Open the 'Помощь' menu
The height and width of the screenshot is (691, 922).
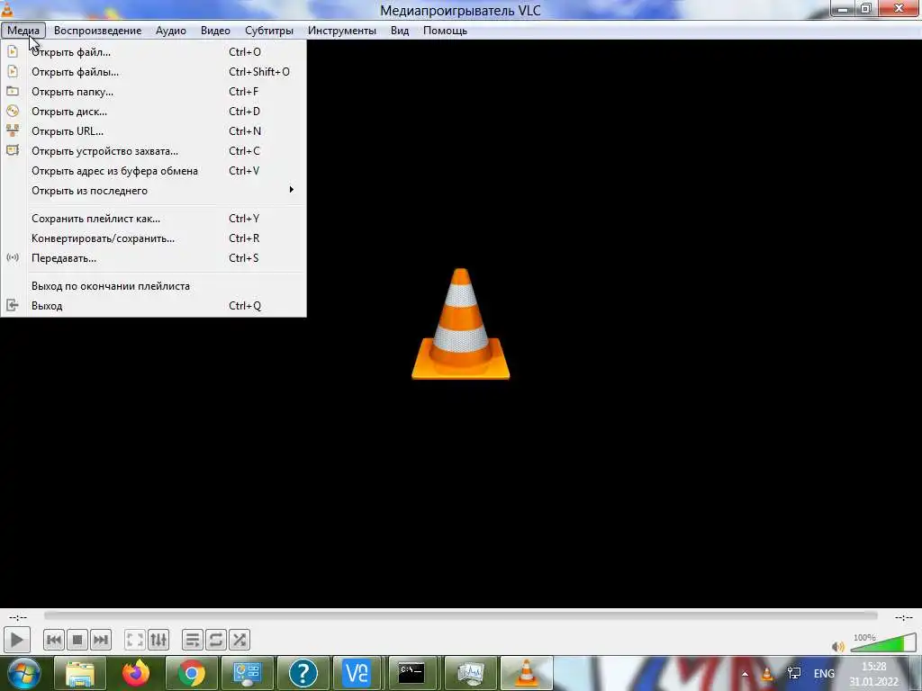(x=445, y=31)
